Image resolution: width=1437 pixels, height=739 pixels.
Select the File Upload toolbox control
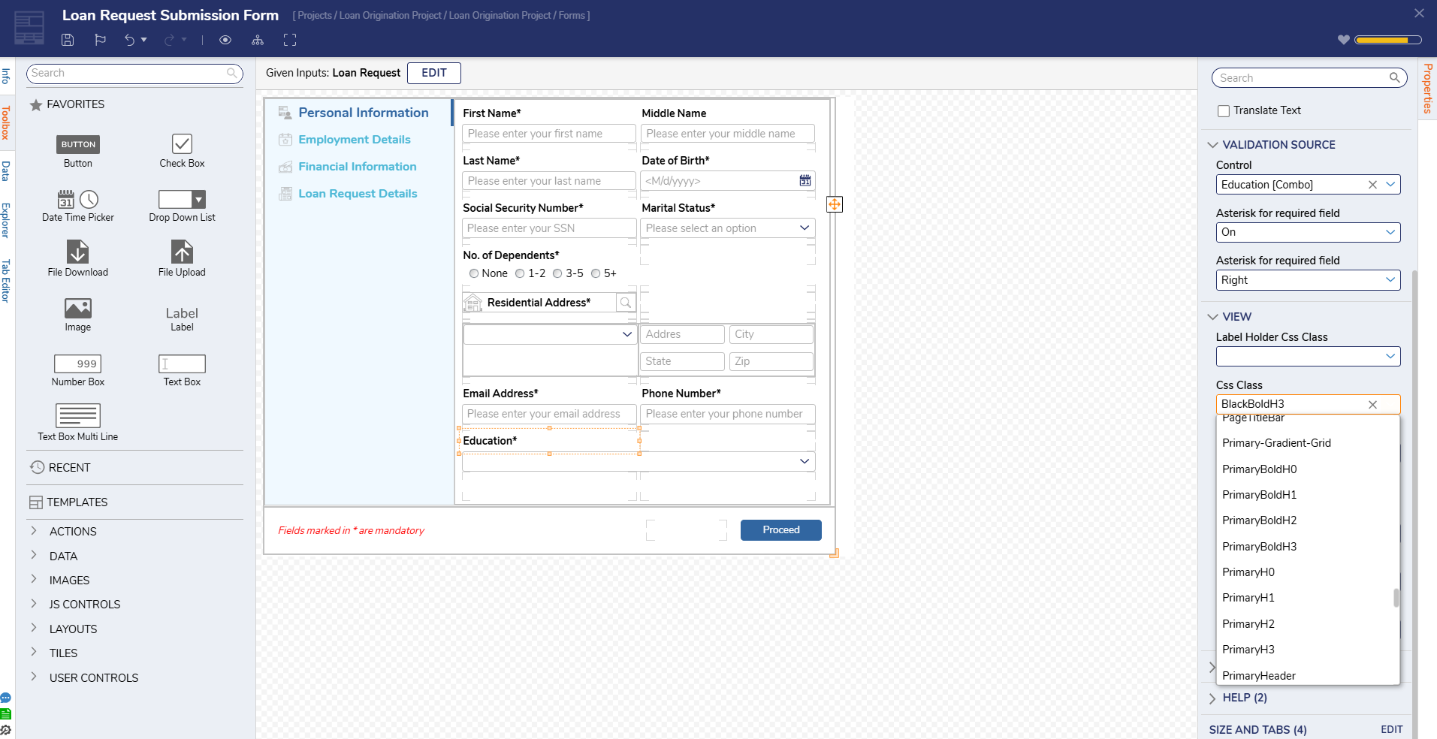182,258
